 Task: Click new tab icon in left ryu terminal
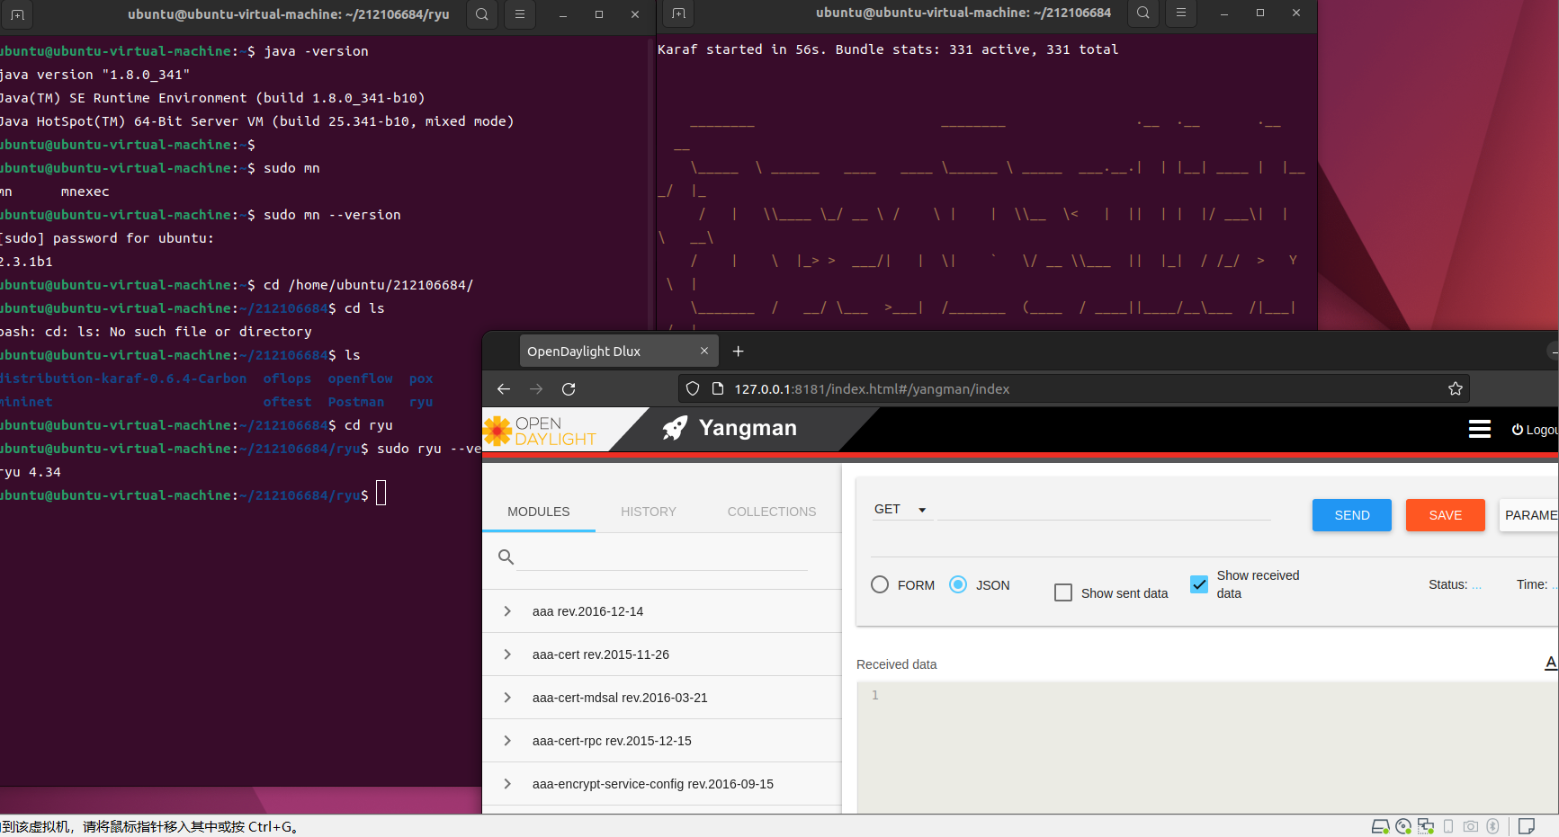pyautogui.click(x=17, y=14)
